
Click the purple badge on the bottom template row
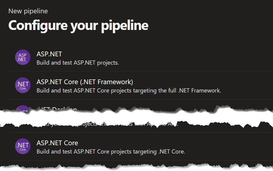point(23,146)
